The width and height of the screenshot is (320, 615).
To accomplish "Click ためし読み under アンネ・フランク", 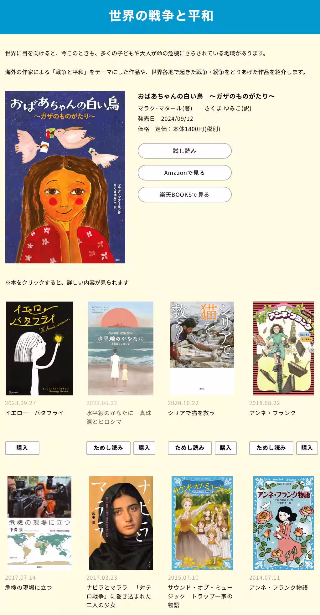I will tap(271, 448).
